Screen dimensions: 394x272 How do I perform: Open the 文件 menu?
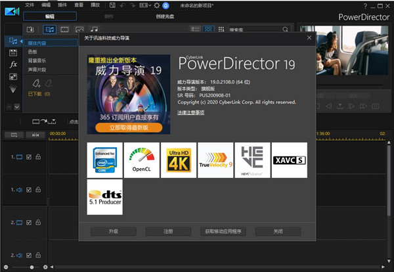(30, 5)
